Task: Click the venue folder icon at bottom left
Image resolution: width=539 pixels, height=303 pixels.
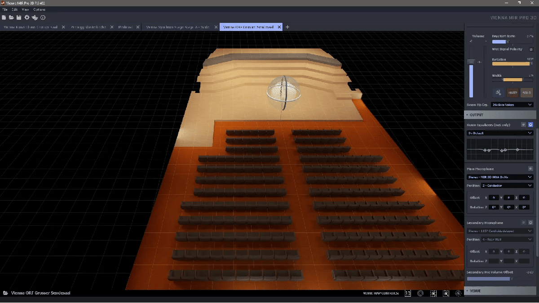Action: (5, 293)
